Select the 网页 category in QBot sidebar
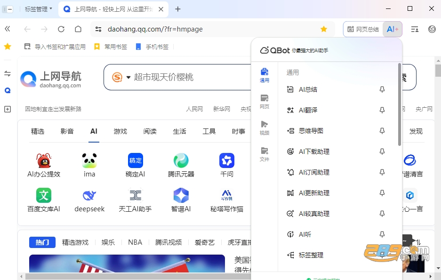 pos(265,102)
